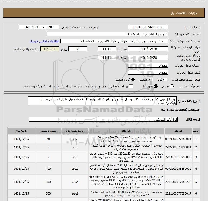This screenshot has width=208, height=201.
Task: Click the جزئیات اطلاعات نیاز page header
Action: click(184, 13)
